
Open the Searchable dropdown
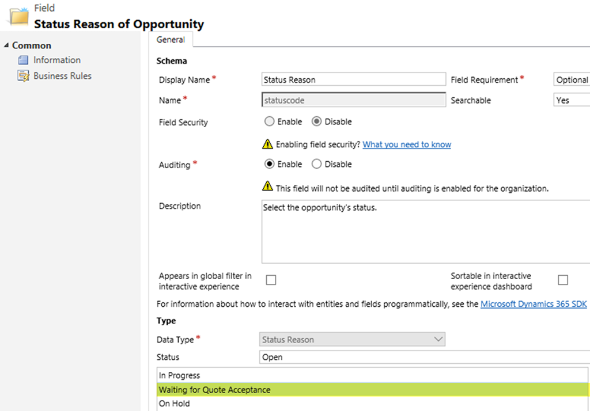pos(572,100)
